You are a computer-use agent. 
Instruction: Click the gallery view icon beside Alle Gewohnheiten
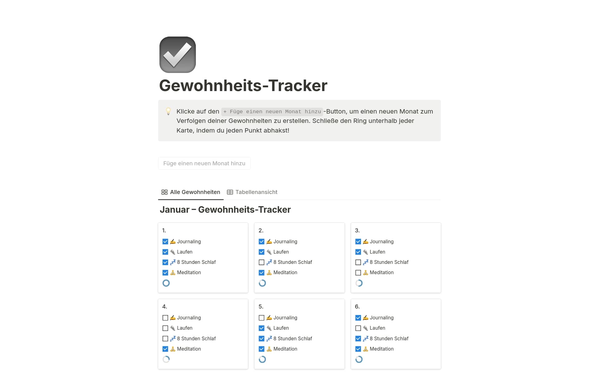coord(164,192)
